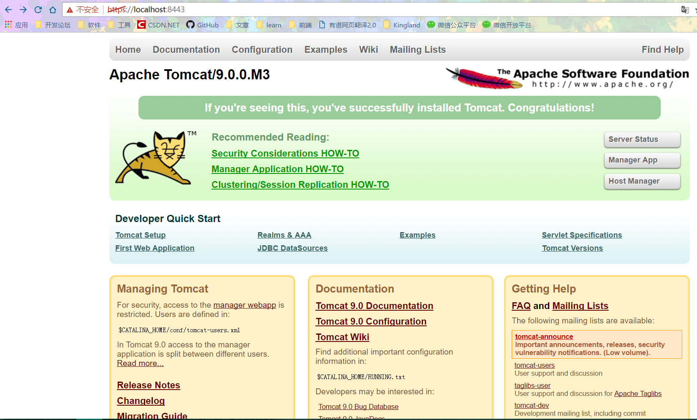
Task: Click the Manager App button
Action: pos(642,160)
